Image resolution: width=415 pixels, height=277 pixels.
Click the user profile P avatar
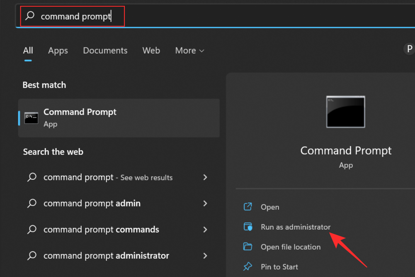point(409,49)
